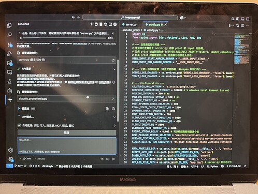Open the Roo Code kangaroo panel

(x=10, y=100)
